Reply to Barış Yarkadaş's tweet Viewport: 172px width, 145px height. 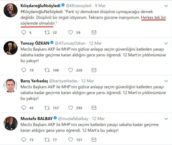coord(24,108)
